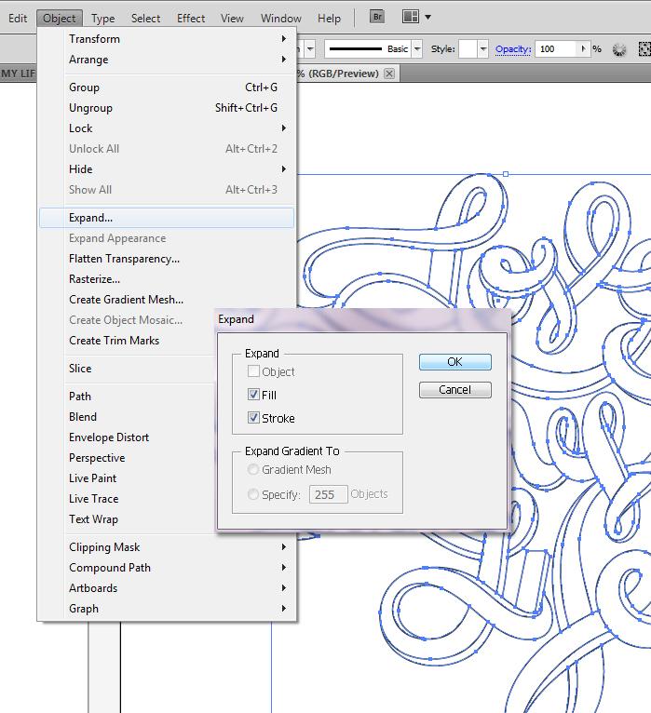Open the Path submenu entry

pyautogui.click(x=80, y=397)
